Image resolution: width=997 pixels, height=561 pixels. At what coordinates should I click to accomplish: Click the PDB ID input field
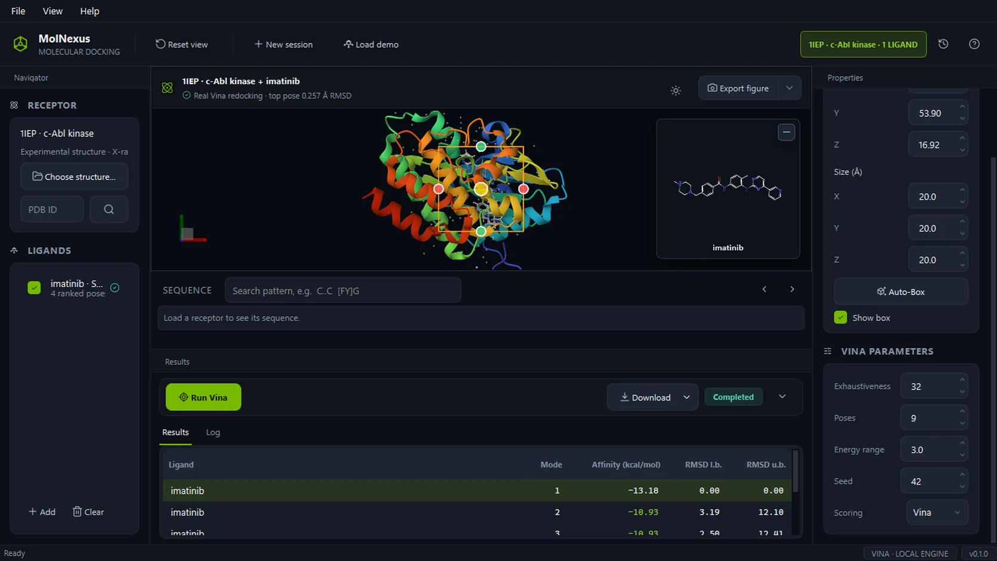(52, 209)
